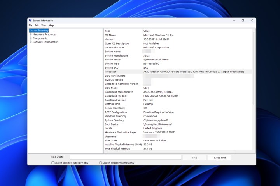Open the Edit menu
Screen dimensions: 280x186
coord(37,25)
